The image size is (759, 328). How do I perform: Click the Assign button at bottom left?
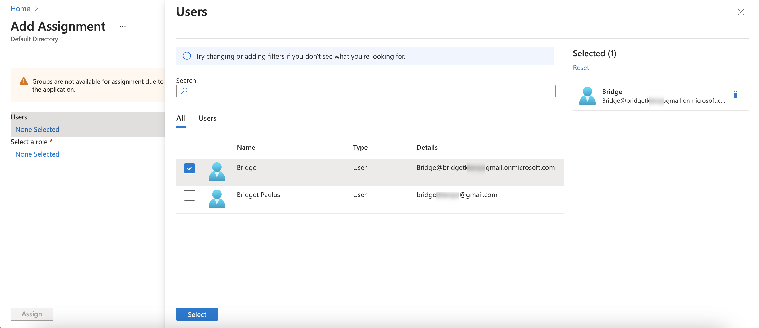[31, 313]
